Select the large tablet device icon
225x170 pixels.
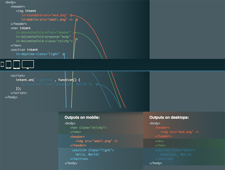click(16, 65)
